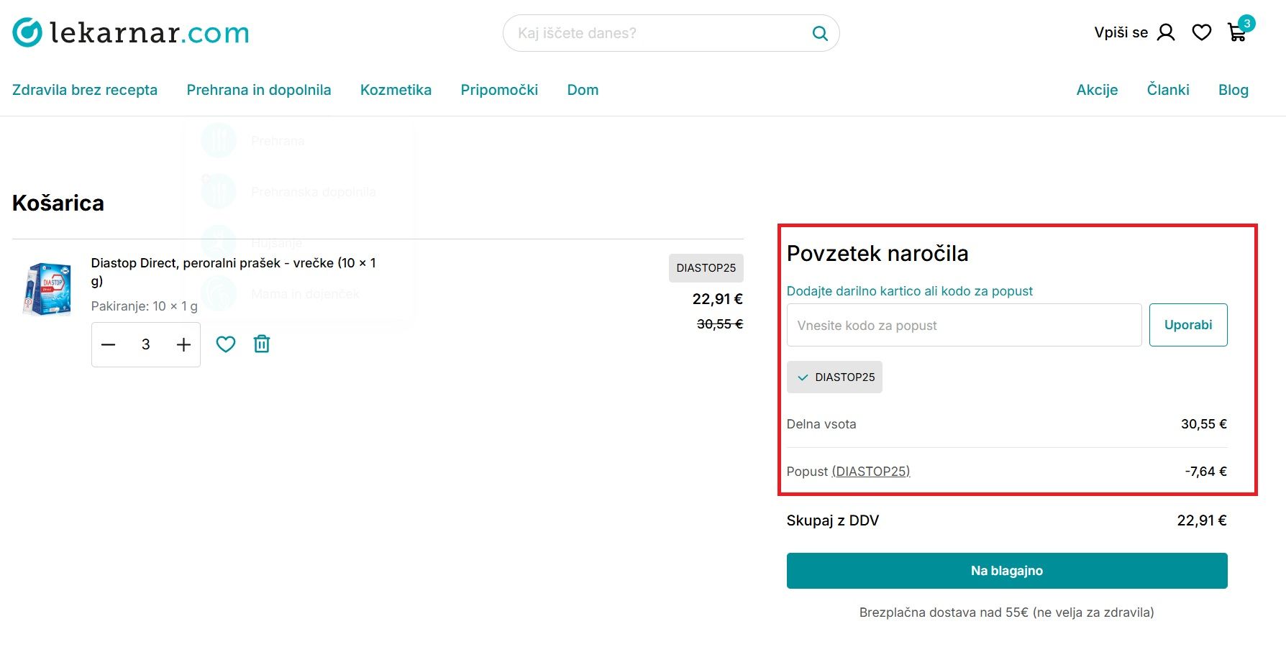Image resolution: width=1286 pixels, height=652 pixels.
Task: Decrease quantity with minus button
Action: (x=109, y=344)
